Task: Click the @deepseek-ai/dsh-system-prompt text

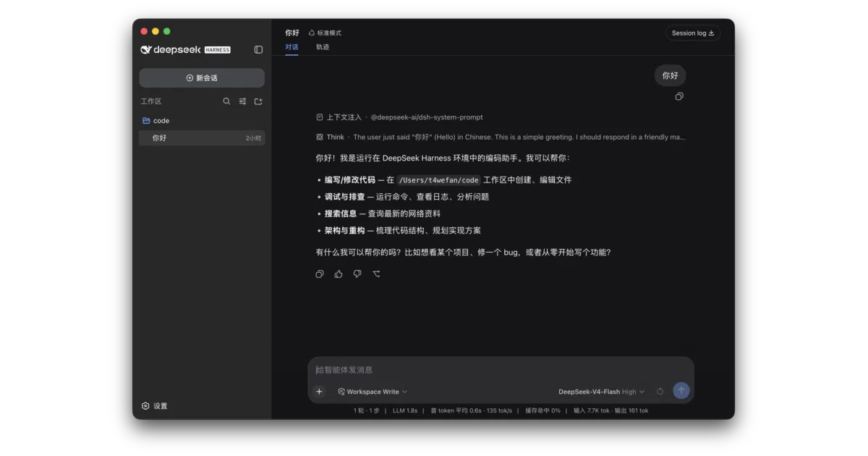Action: pyautogui.click(x=427, y=117)
